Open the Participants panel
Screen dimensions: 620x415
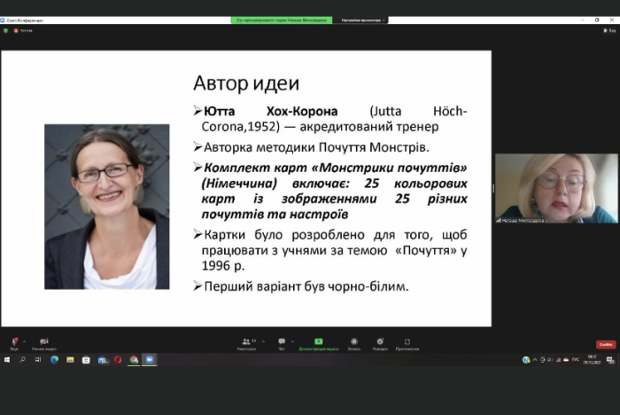[246, 342]
